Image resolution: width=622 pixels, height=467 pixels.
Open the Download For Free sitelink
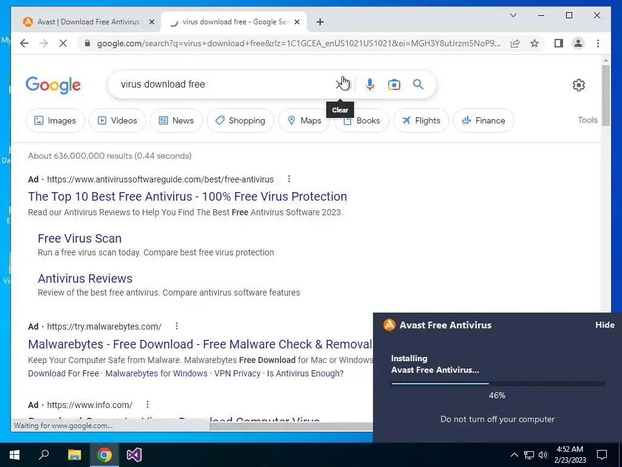(63, 373)
